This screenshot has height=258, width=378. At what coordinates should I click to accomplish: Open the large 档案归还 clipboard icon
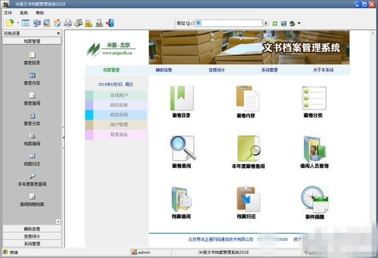coord(248,199)
